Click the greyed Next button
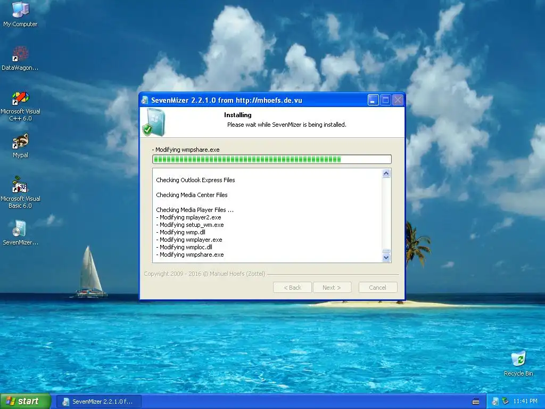Viewport: 545px width, 409px height. click(332, 288)
